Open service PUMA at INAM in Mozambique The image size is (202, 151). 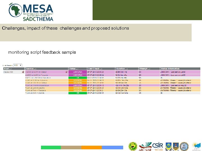37,85
